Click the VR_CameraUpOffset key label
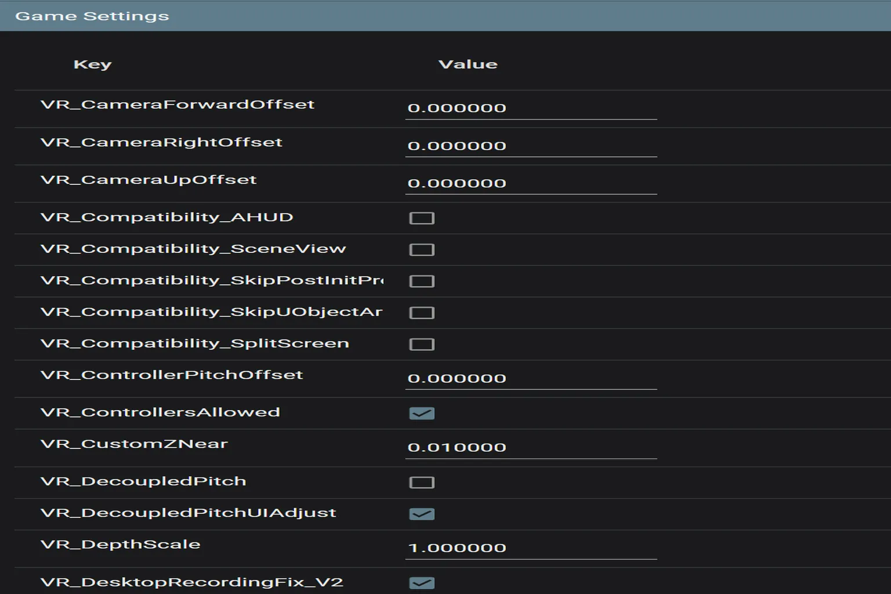 (x=148, y=180)
